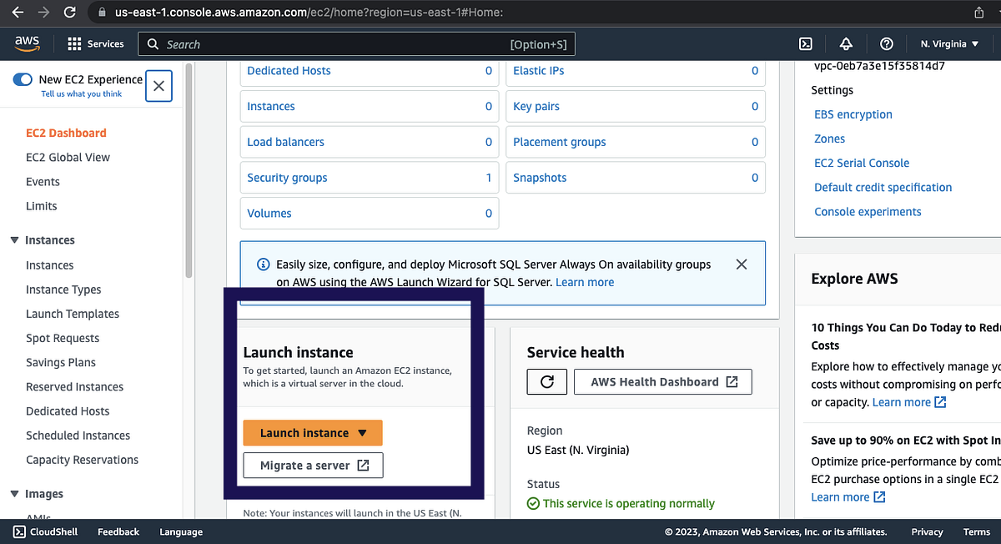Click Learn more in the SQL Server banner

pyautogui.click(x=584, y=282)
